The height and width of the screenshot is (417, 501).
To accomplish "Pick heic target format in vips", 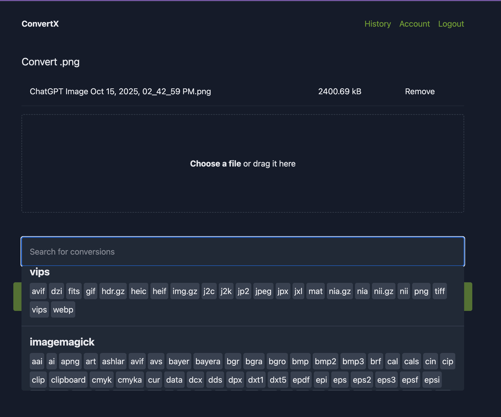I will click(x=138, y=291).
